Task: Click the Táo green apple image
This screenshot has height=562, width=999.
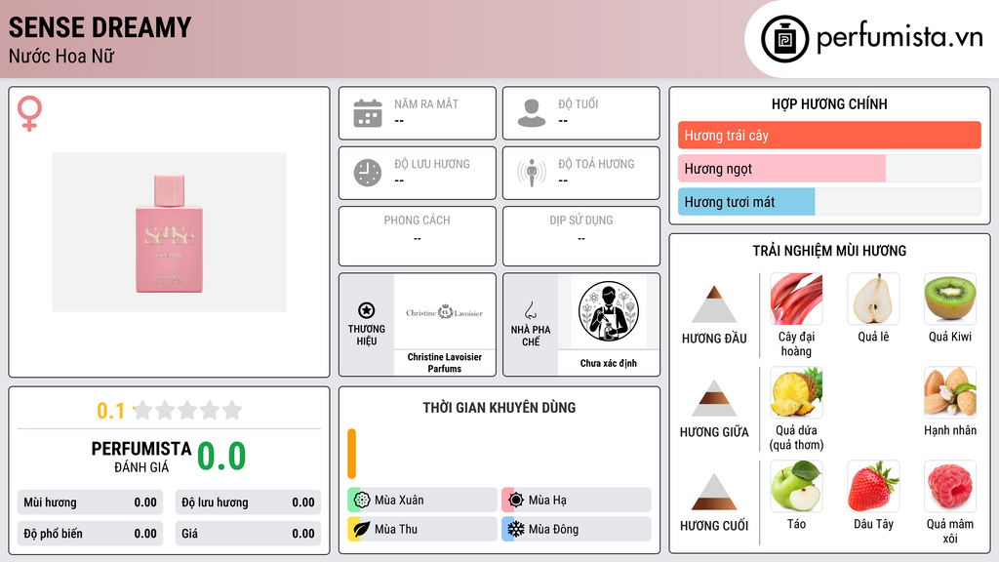Action: click(796, 486)
